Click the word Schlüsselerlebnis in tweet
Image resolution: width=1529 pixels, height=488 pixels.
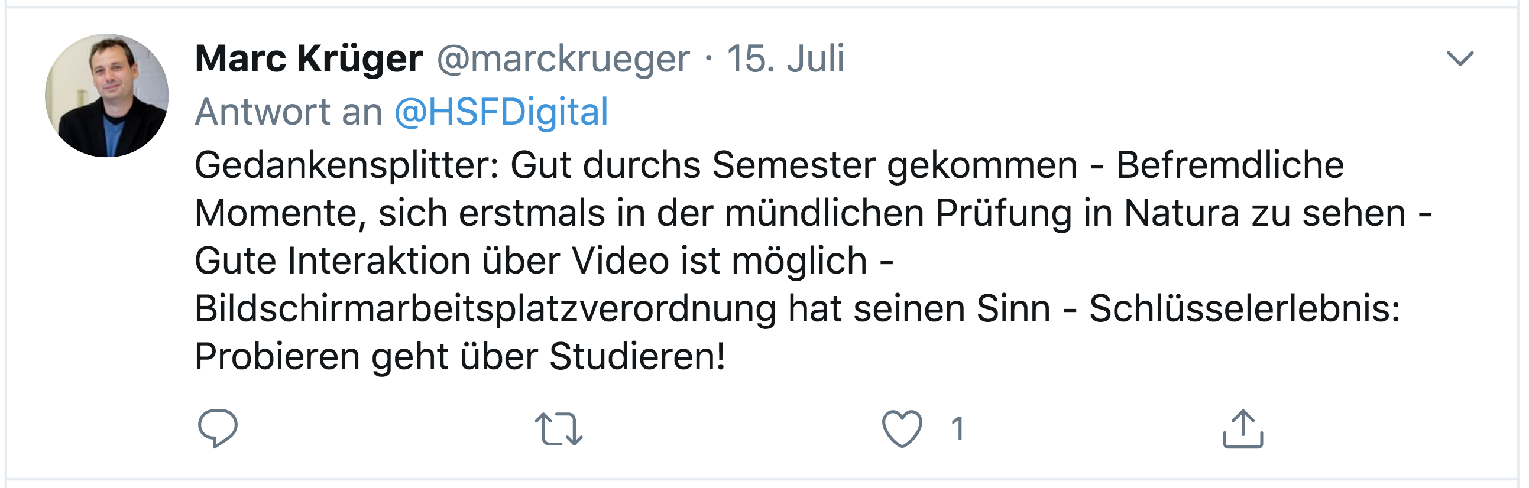coord(1244,308)
